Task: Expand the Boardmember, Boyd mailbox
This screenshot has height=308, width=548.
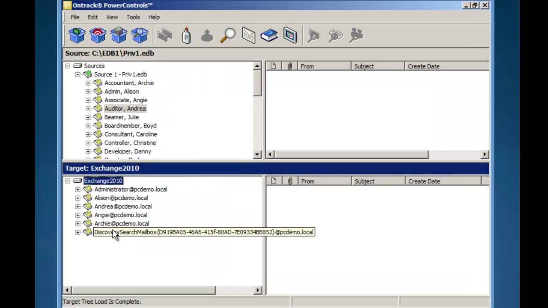Action: pyautogui.click(x=88, y=126)
